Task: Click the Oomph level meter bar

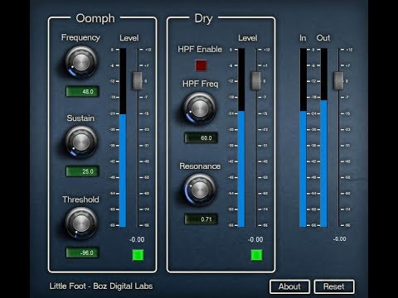Action: click(x=123, y=137)
